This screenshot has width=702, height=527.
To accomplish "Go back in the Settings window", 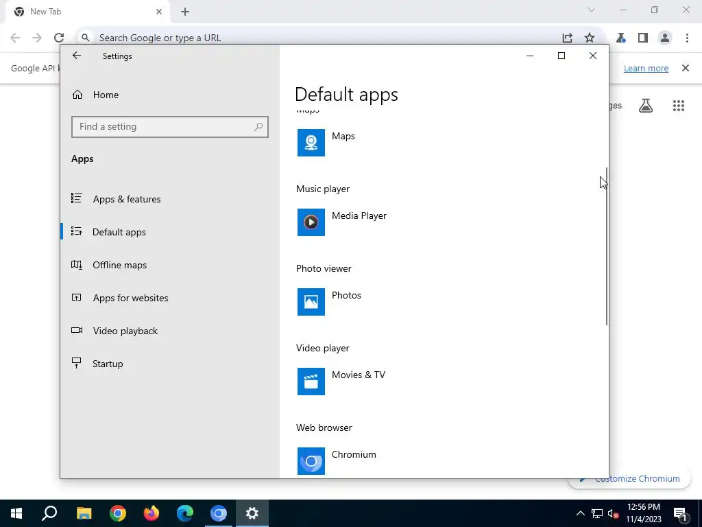I will click(x=77, y=56).
